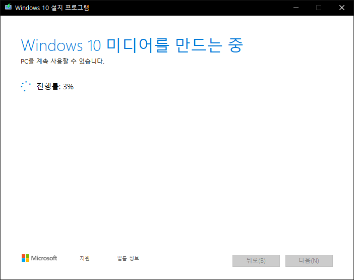The image size is (354, 280).
Task: Click the Windows 10 Setup app icon in title bar
Action: [x=9, y=7]
